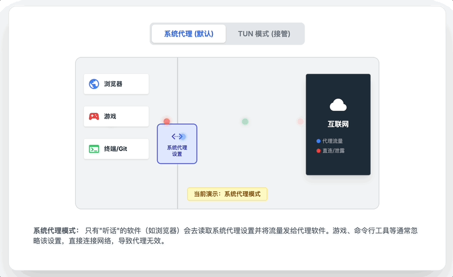
Task: Click the 互联网 heading in the dark panel
Action: point(338,124)
